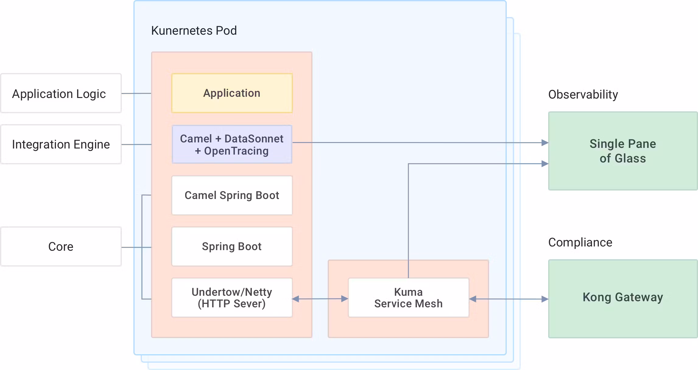
Task: Click Camel + DataSonnet + OpenTracing block
Action: click(232, 145)
